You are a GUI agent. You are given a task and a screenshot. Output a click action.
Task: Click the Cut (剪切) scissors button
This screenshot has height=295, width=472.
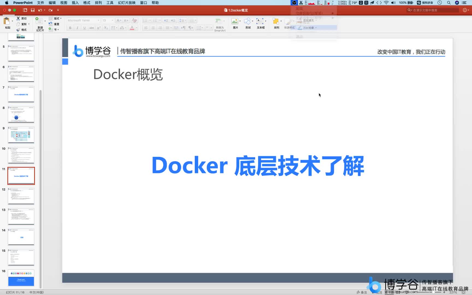click(22, 18)
